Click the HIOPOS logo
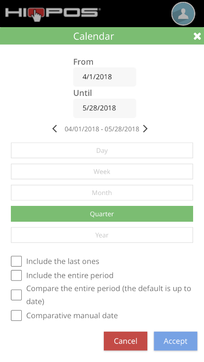Viewport: 204px width, 362px height. (x=53, y=14)
